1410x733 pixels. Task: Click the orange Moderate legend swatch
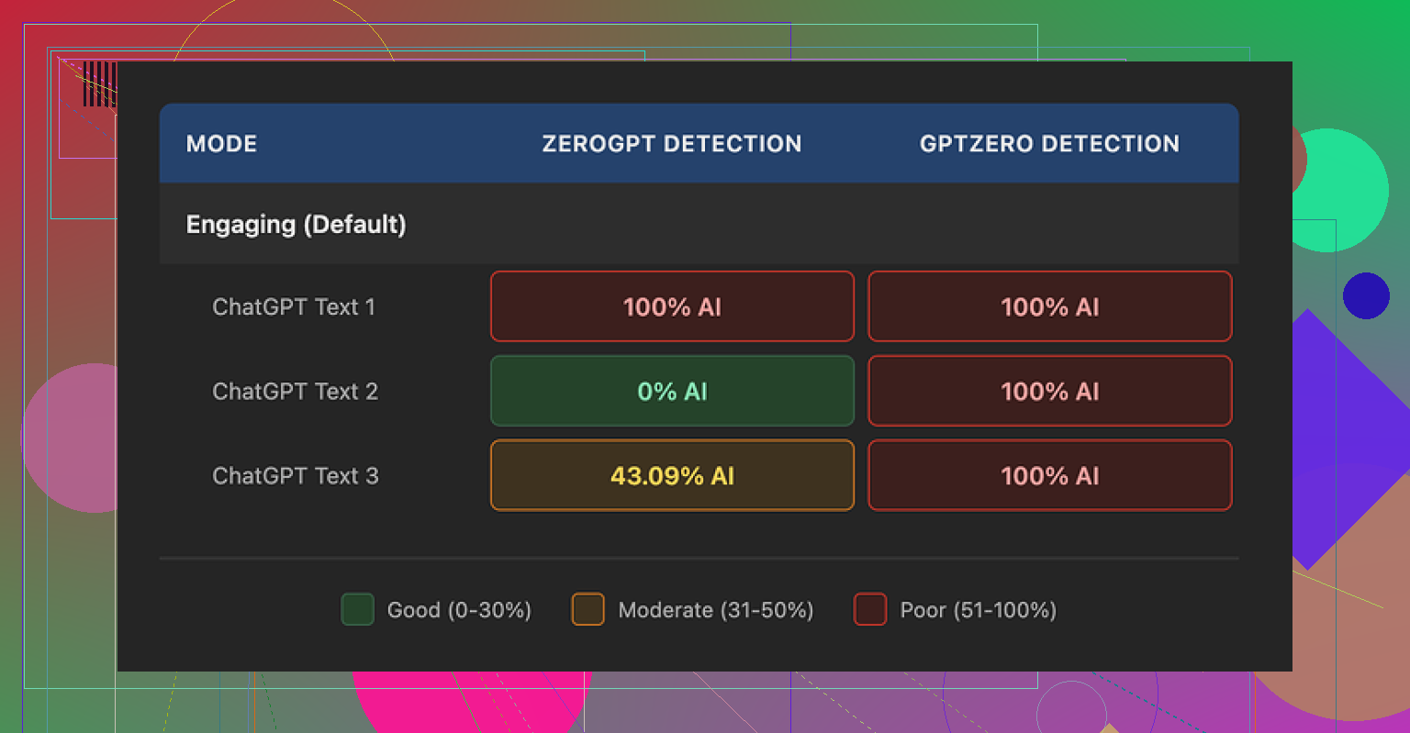(x=587, y=609)
